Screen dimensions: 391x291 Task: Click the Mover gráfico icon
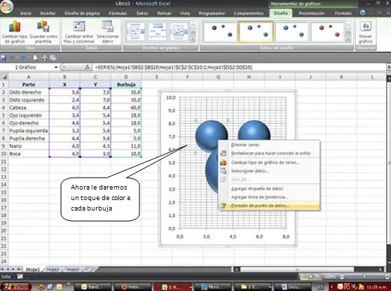pos(366,31)
